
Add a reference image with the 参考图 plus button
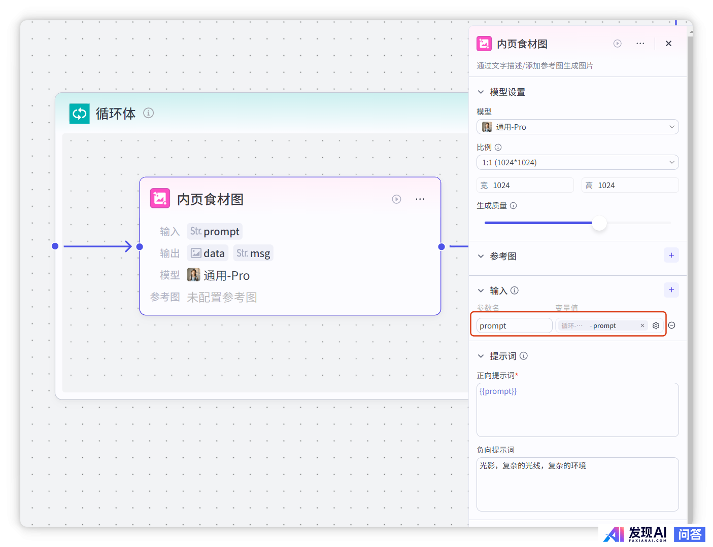coord(671,256)
